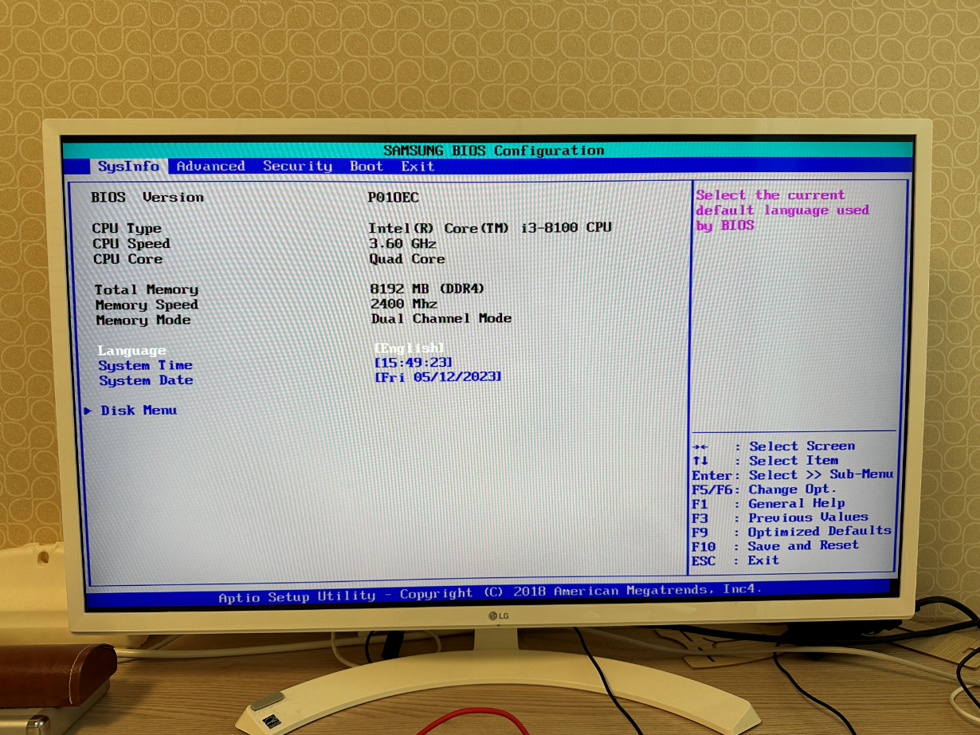
Task: Select the System Time value field
Action: point(414,362)
